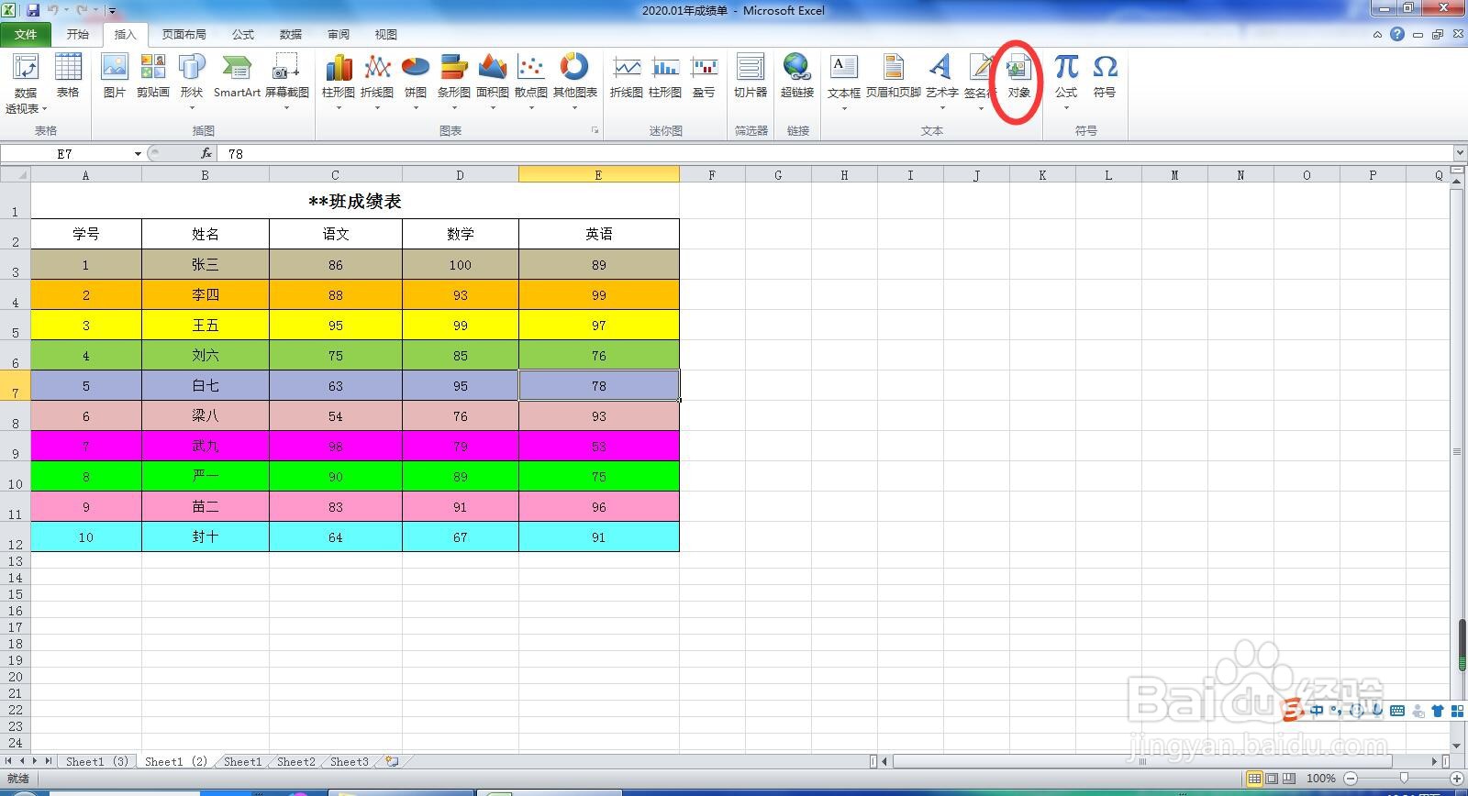1468x796 pixels.
Task: Insert symbol (符号) Omega icon
Action: pyautogui.click(x=1105, y=76)
